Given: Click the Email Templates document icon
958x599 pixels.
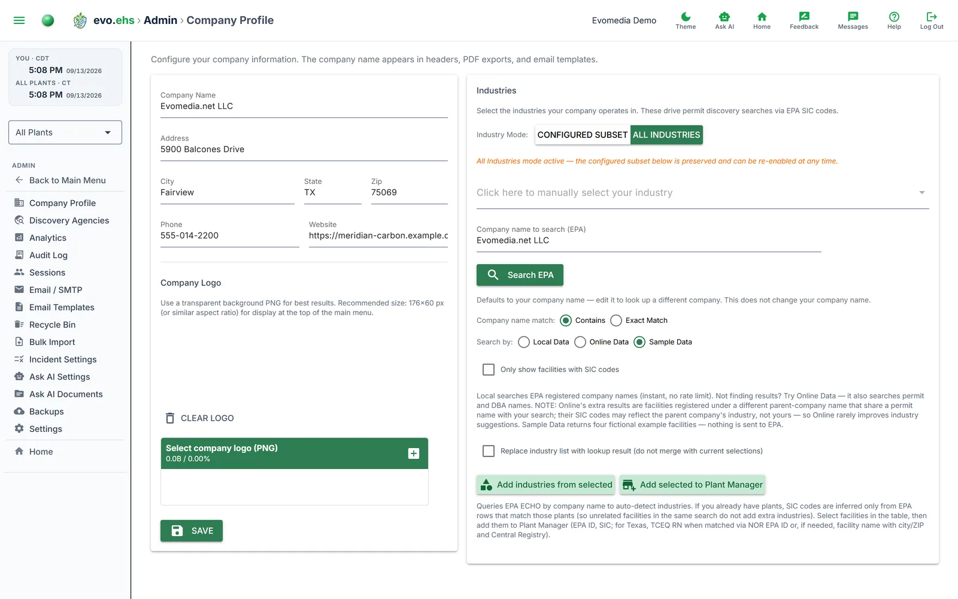Looking at the screenshot, I should pyautogui.click(x=19, y=307).
